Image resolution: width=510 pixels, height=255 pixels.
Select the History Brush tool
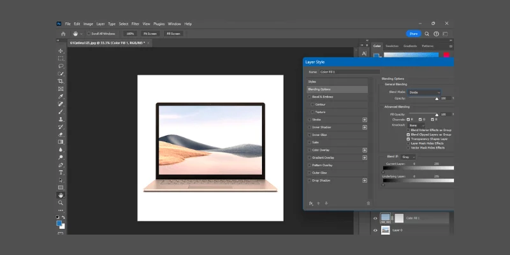coord(61,127)
